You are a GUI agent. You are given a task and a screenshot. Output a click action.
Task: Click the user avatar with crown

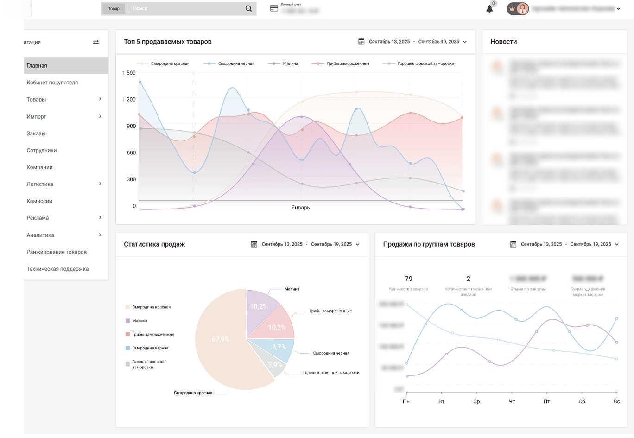(x=518, y=9)
